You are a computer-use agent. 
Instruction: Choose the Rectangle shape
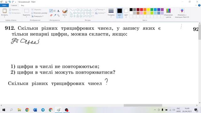click(x=81, y=10)
